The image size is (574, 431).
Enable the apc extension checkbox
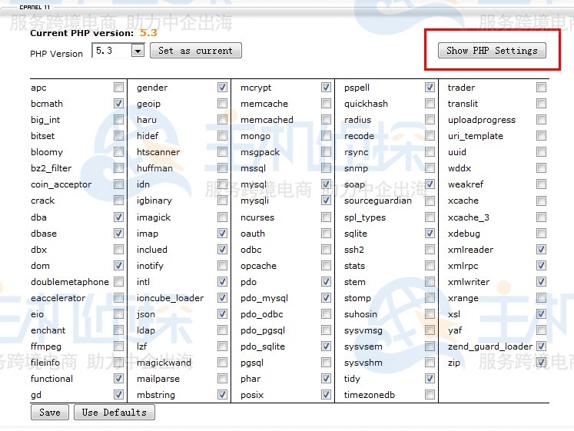118,88
